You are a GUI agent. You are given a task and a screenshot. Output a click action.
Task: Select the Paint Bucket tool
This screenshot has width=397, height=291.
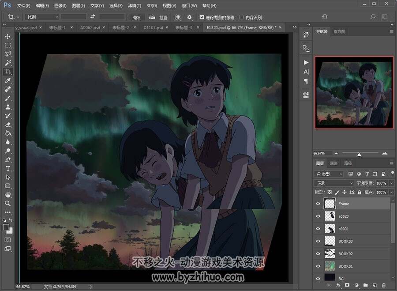tap(7, 133)
